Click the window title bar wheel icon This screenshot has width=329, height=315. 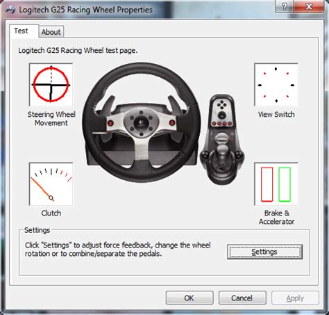point(10,10)
